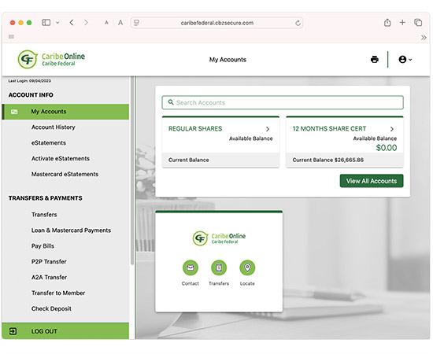This screenshot has width=433, height=354.
Task: Click the Caribe Online logo in the header
Action: coord(51,59)
